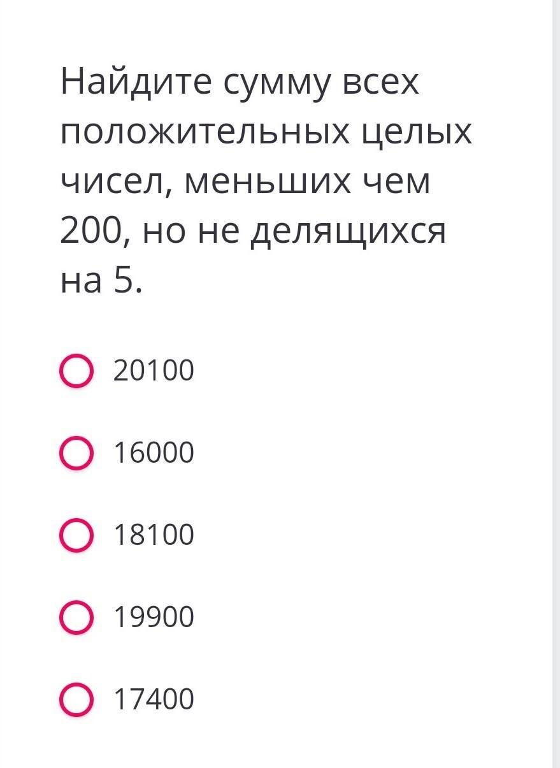This screenshot has width=560, height=768.
Task: Mark 17400 as the answer
Action: 76,699
